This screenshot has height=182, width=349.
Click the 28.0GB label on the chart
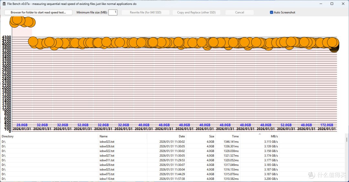coord(22,125)
